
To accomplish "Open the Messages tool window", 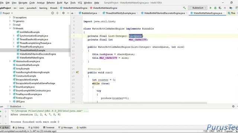I will click(x=65, y=127).
